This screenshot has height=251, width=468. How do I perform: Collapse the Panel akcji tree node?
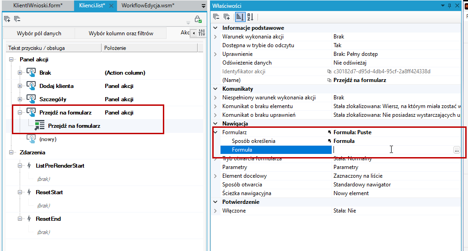[11, 60]
